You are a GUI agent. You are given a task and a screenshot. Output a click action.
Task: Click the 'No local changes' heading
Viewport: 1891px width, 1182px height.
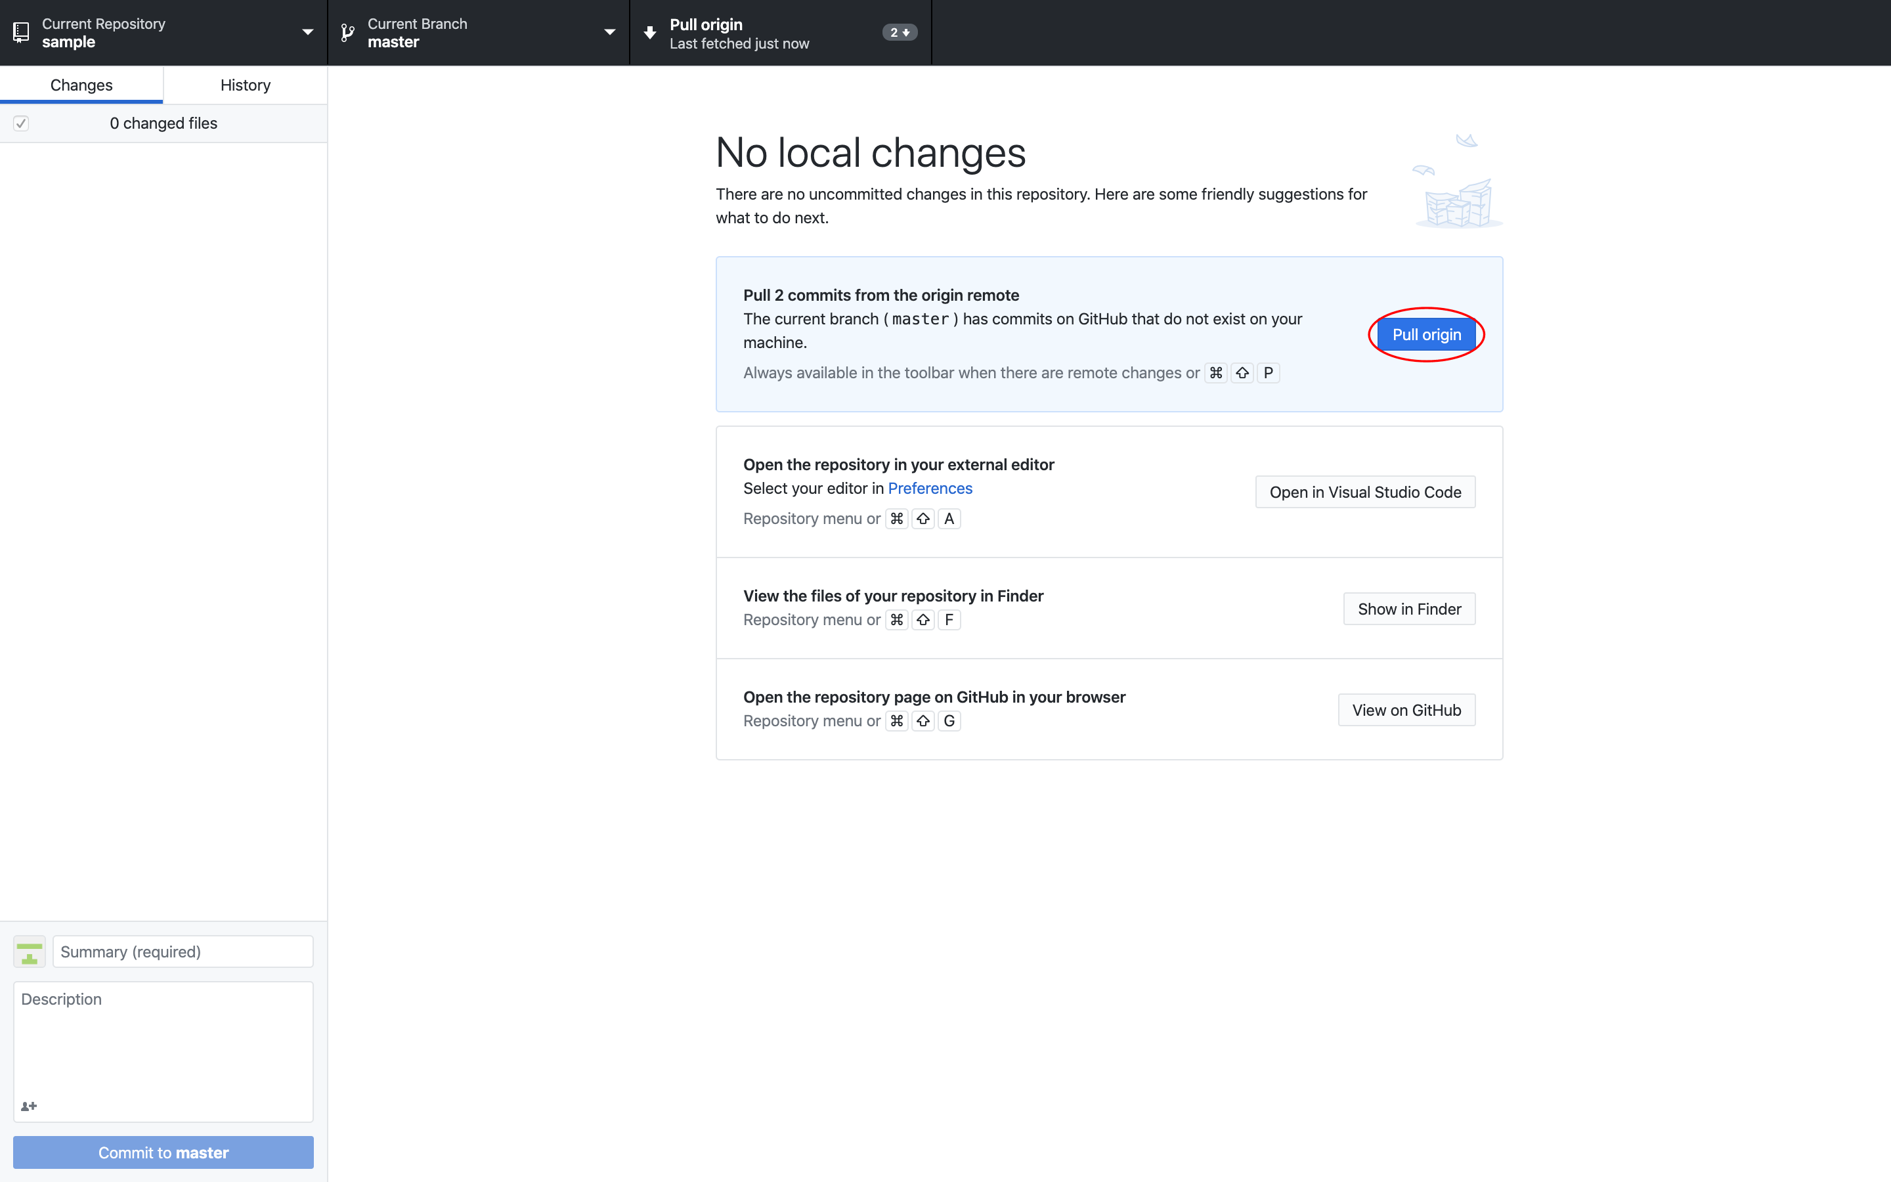pyautogui.click(x=871, y=152)
